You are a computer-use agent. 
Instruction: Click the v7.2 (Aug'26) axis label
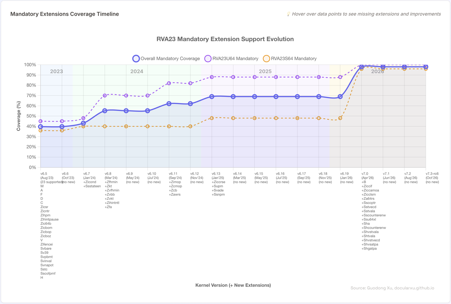pyautogui.click(x=411, y=176)
